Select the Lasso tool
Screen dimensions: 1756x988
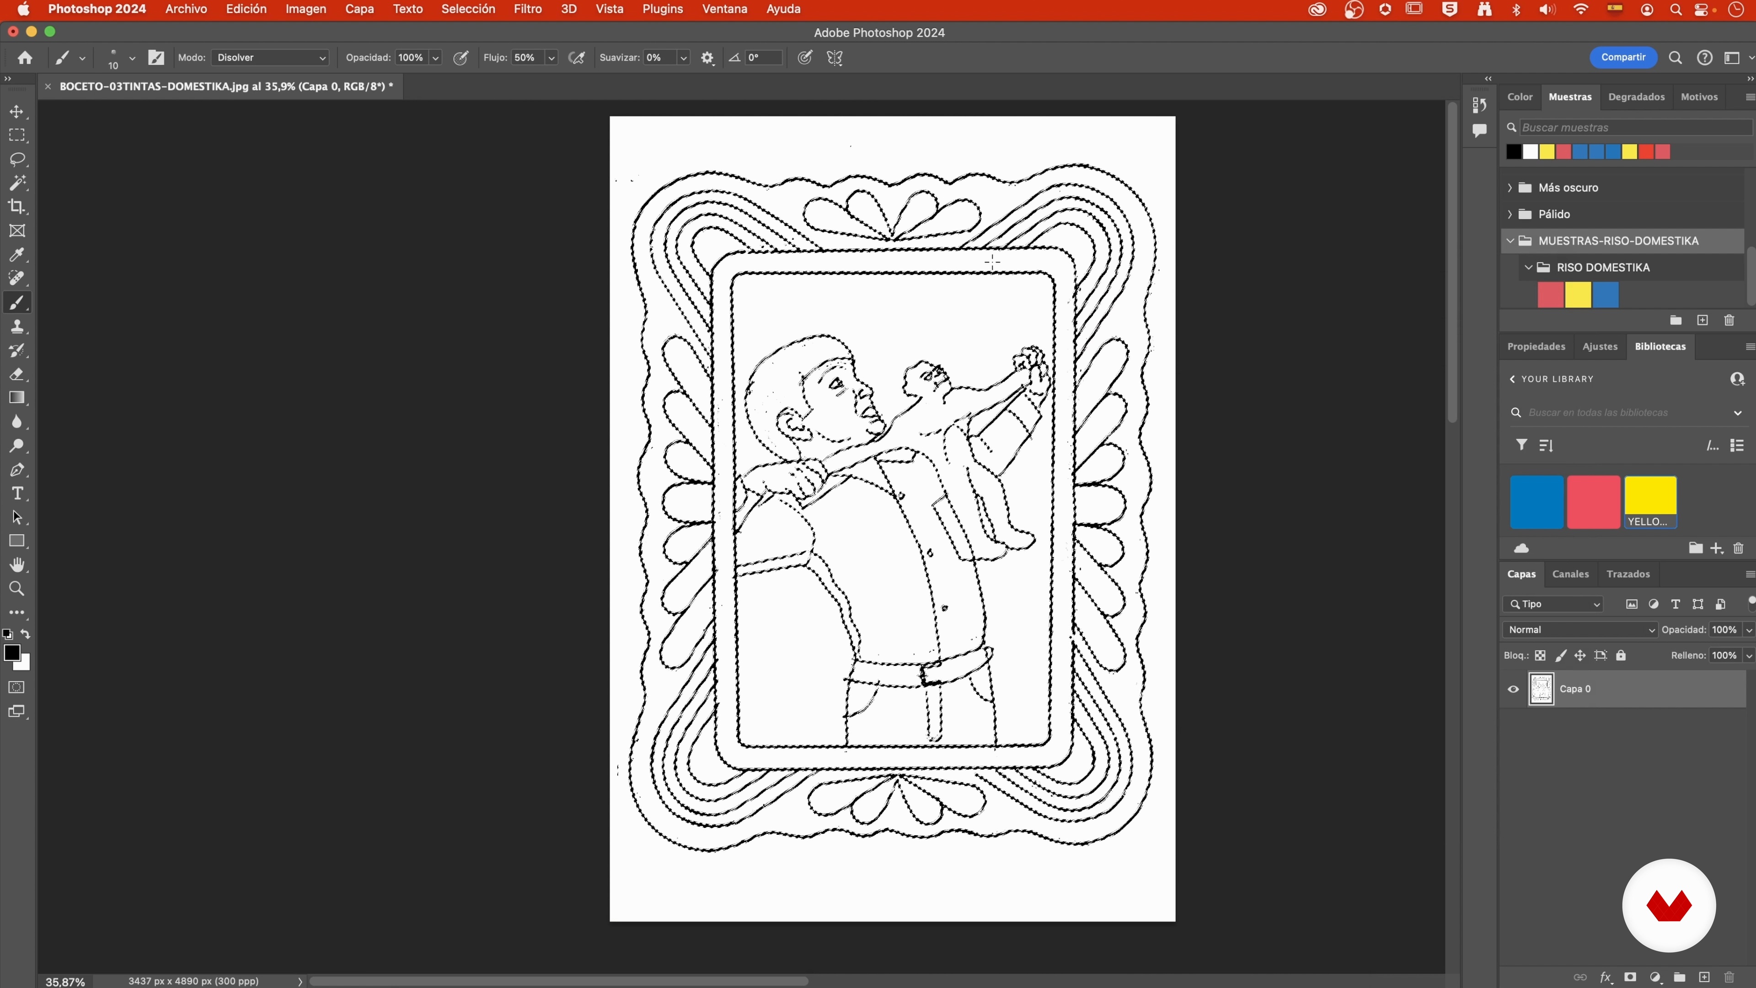[x=17, y=160]
